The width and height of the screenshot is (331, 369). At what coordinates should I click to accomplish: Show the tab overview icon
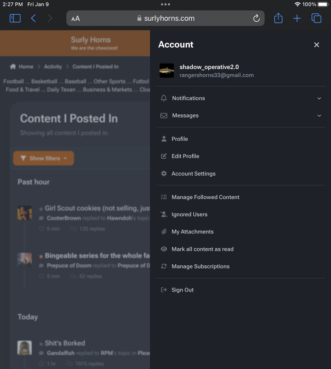[x=316, y=18]
